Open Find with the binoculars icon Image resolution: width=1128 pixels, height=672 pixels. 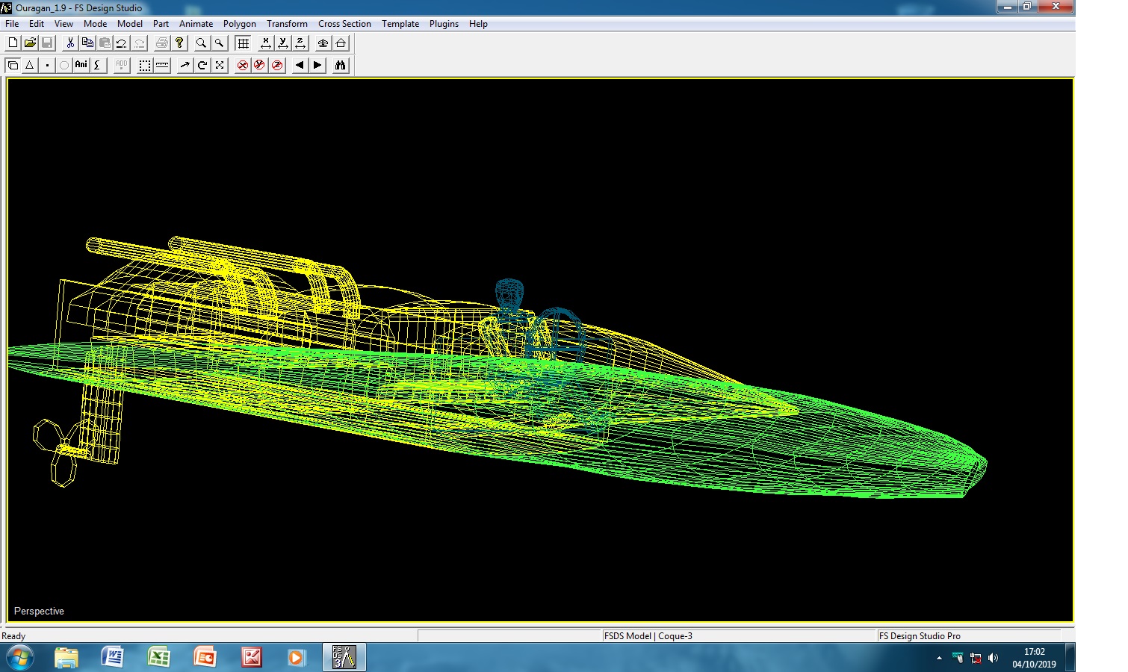point(341,65)
